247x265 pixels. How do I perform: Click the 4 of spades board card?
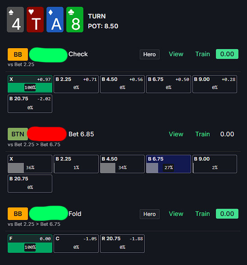15,20
